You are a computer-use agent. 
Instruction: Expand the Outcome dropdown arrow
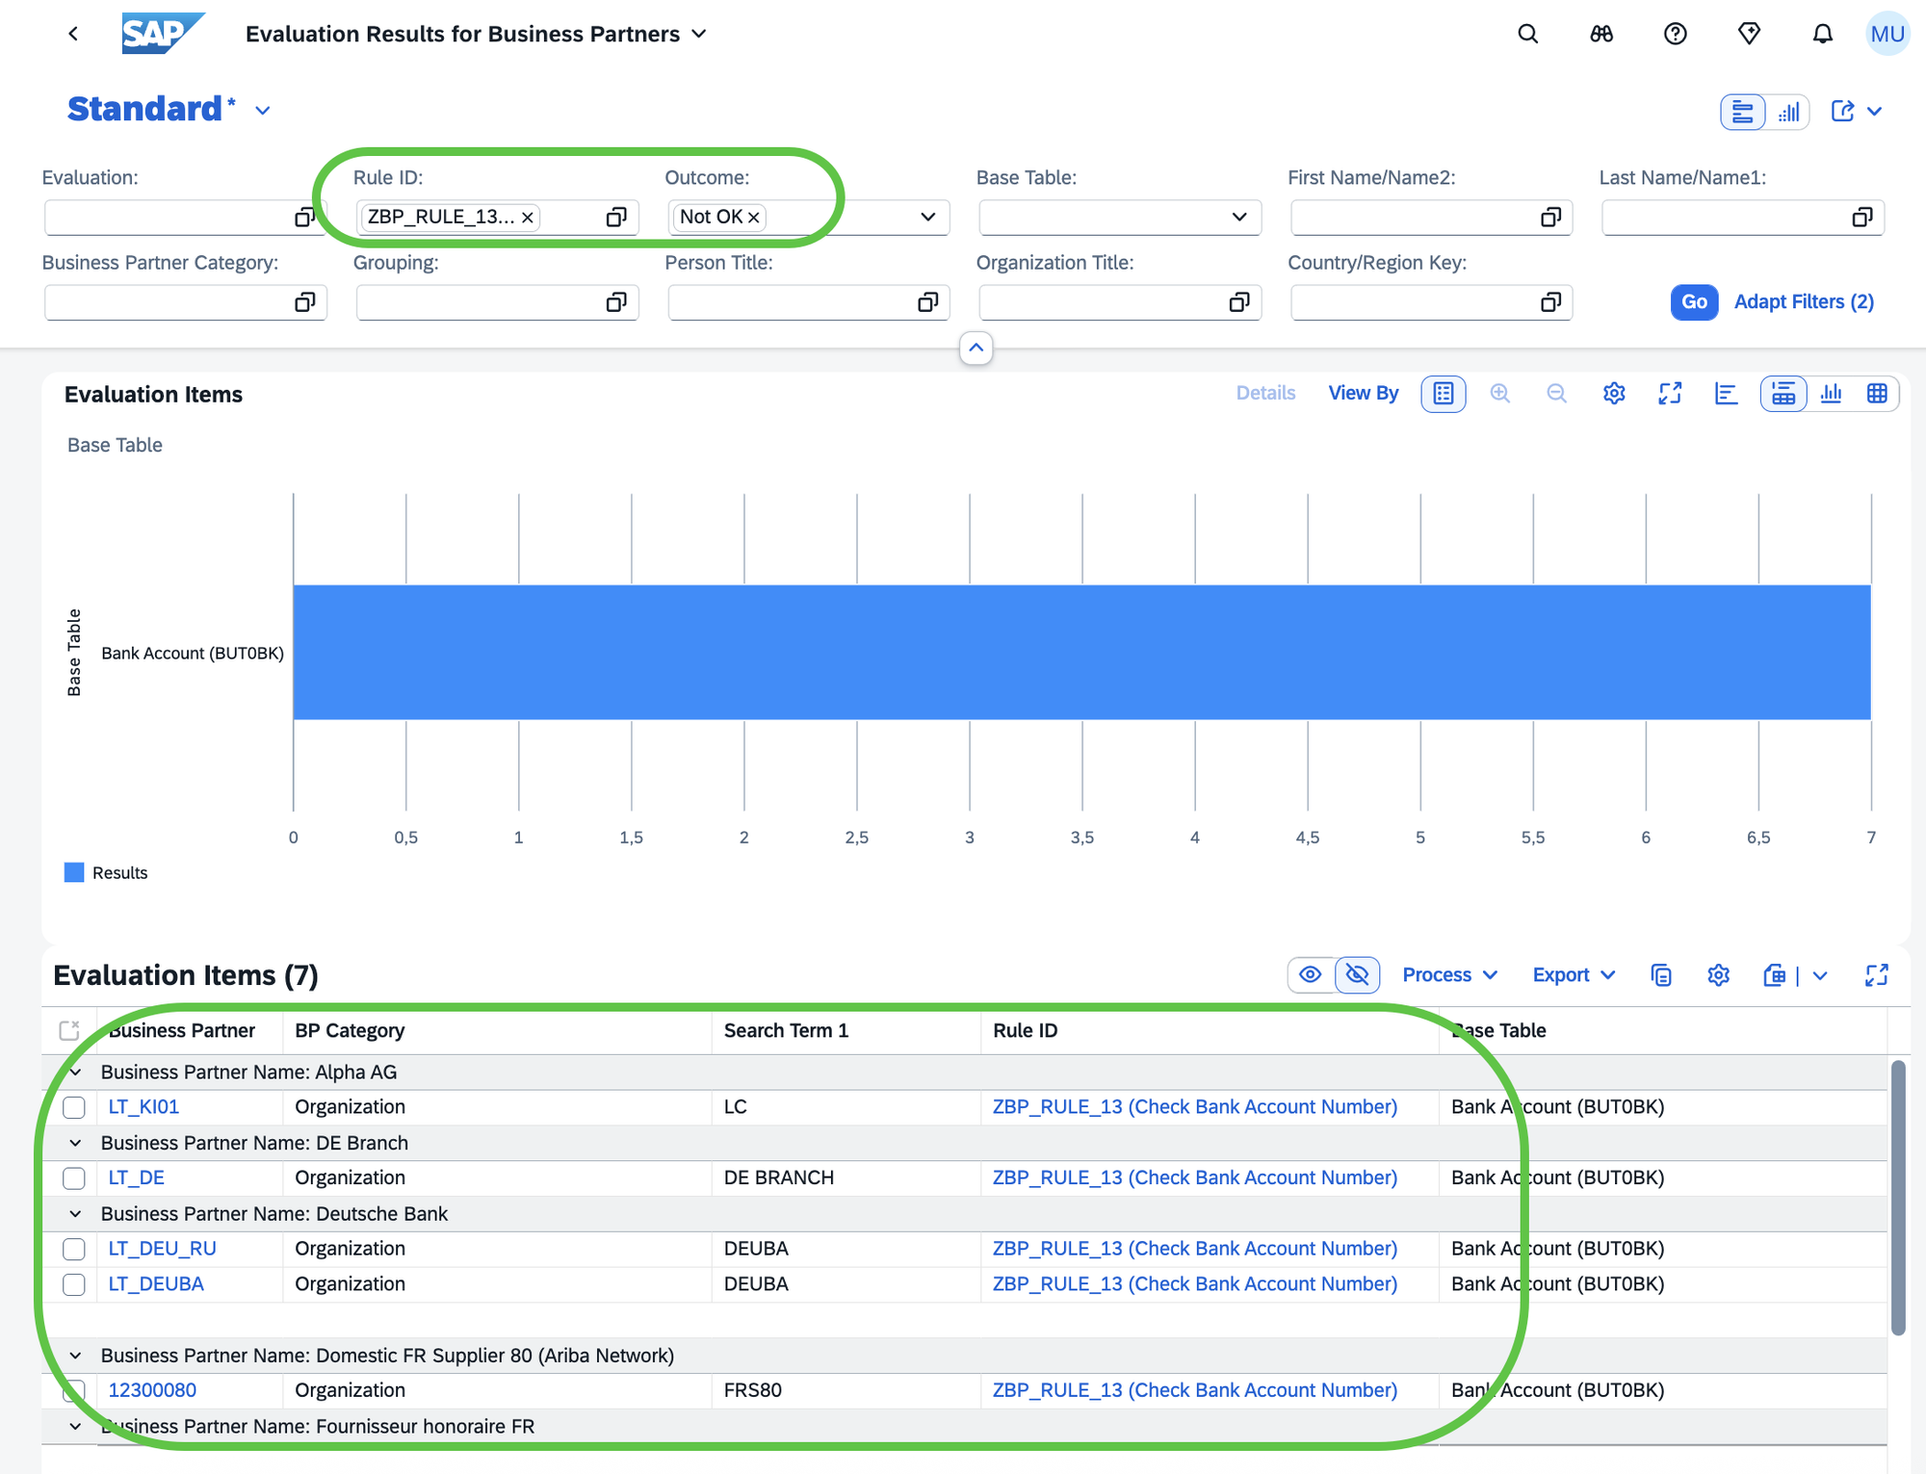tap(927, 217)
